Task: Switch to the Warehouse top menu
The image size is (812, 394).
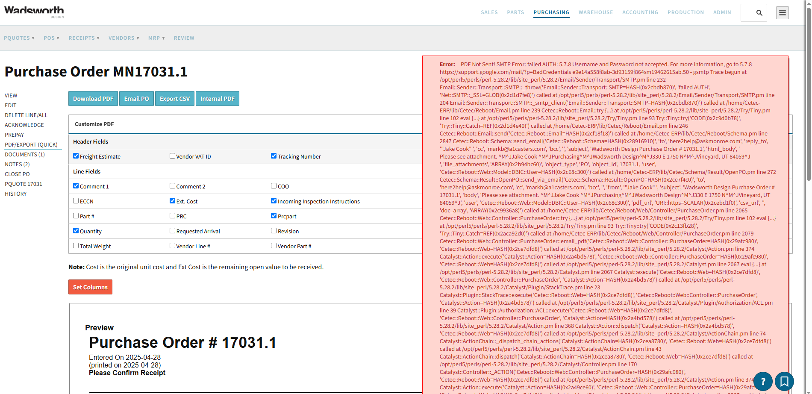Action: pos(596,12)
